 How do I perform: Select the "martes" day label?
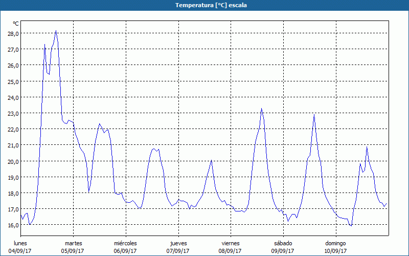click(x=73, y=243)
